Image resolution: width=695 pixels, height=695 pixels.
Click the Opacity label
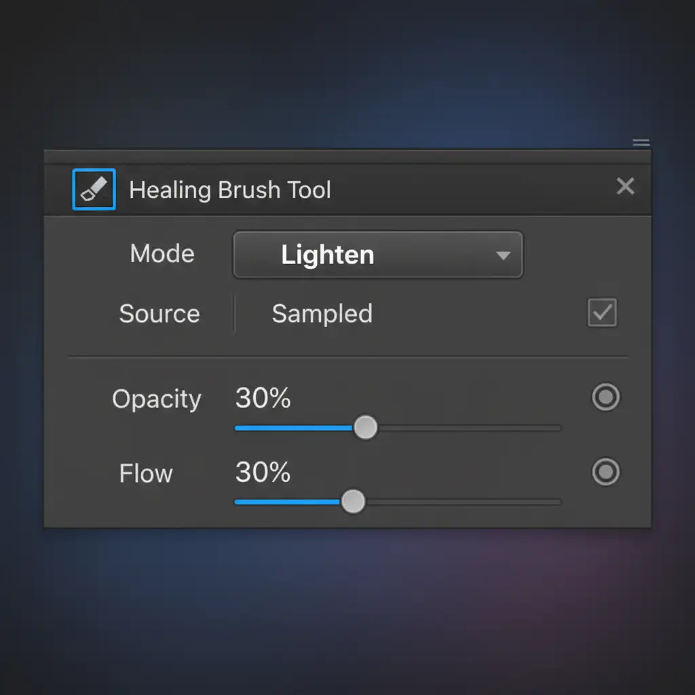156,398
